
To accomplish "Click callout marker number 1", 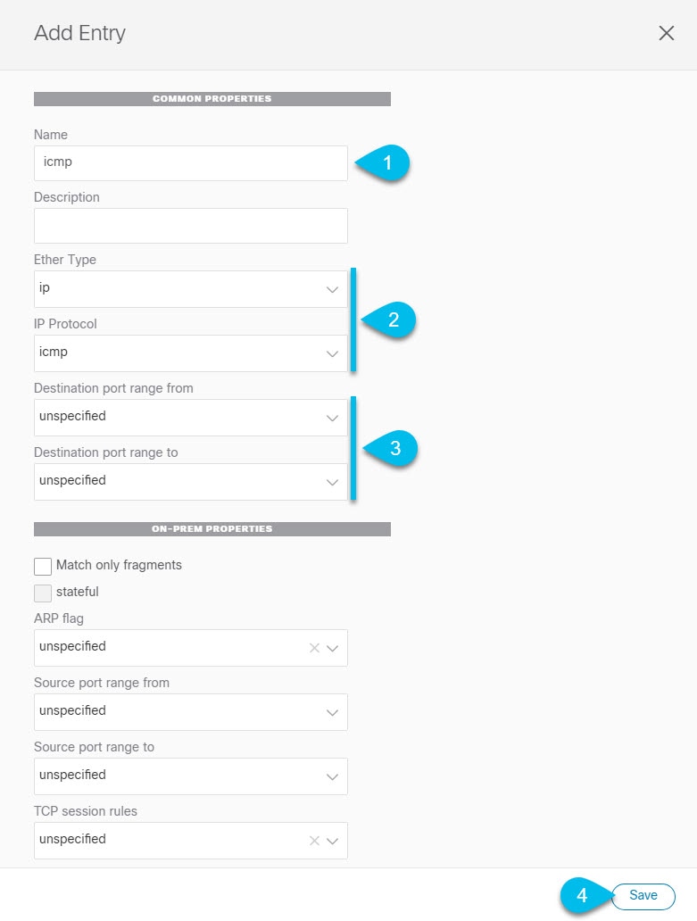I will 383,162.
